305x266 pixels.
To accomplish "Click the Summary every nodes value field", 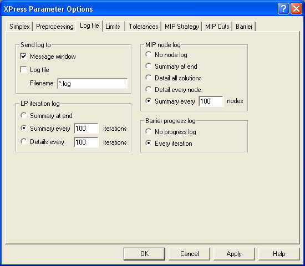I will [x=211, y=101].
